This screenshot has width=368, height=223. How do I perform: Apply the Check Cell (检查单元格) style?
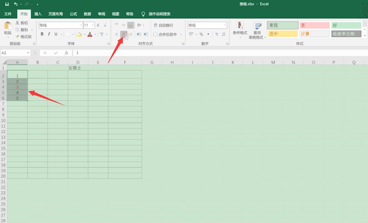(x=346, y=34)
